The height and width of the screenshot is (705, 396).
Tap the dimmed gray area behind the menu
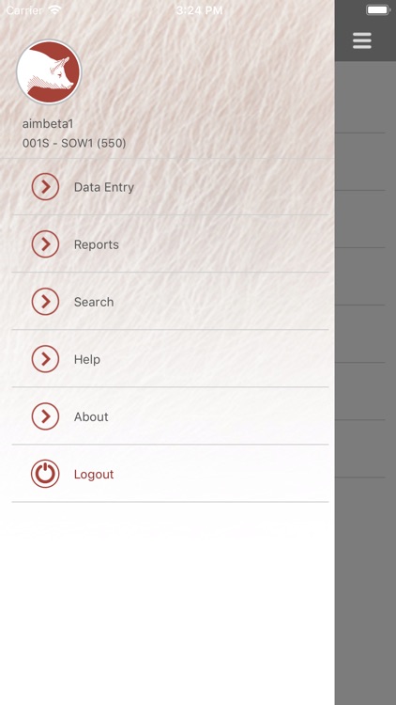click(365, 383)
